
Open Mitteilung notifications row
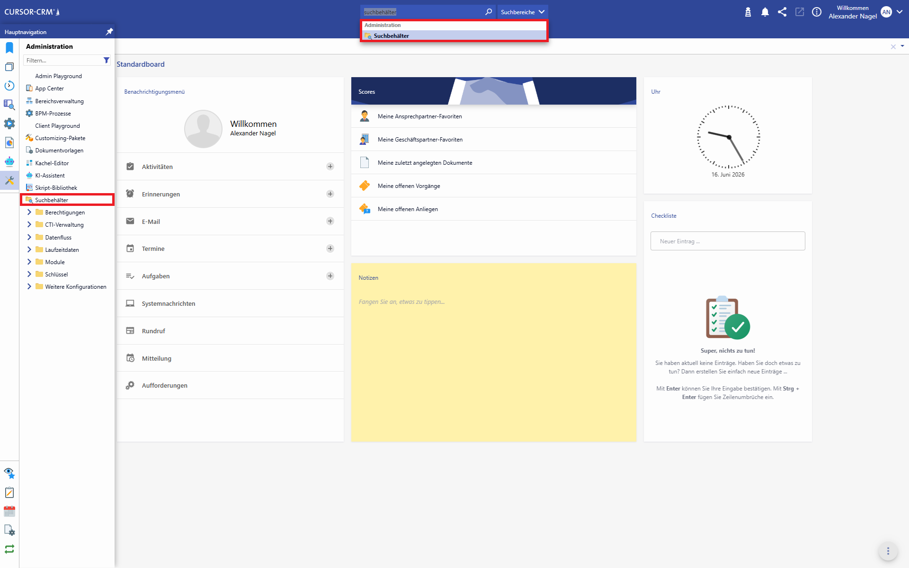230,358
